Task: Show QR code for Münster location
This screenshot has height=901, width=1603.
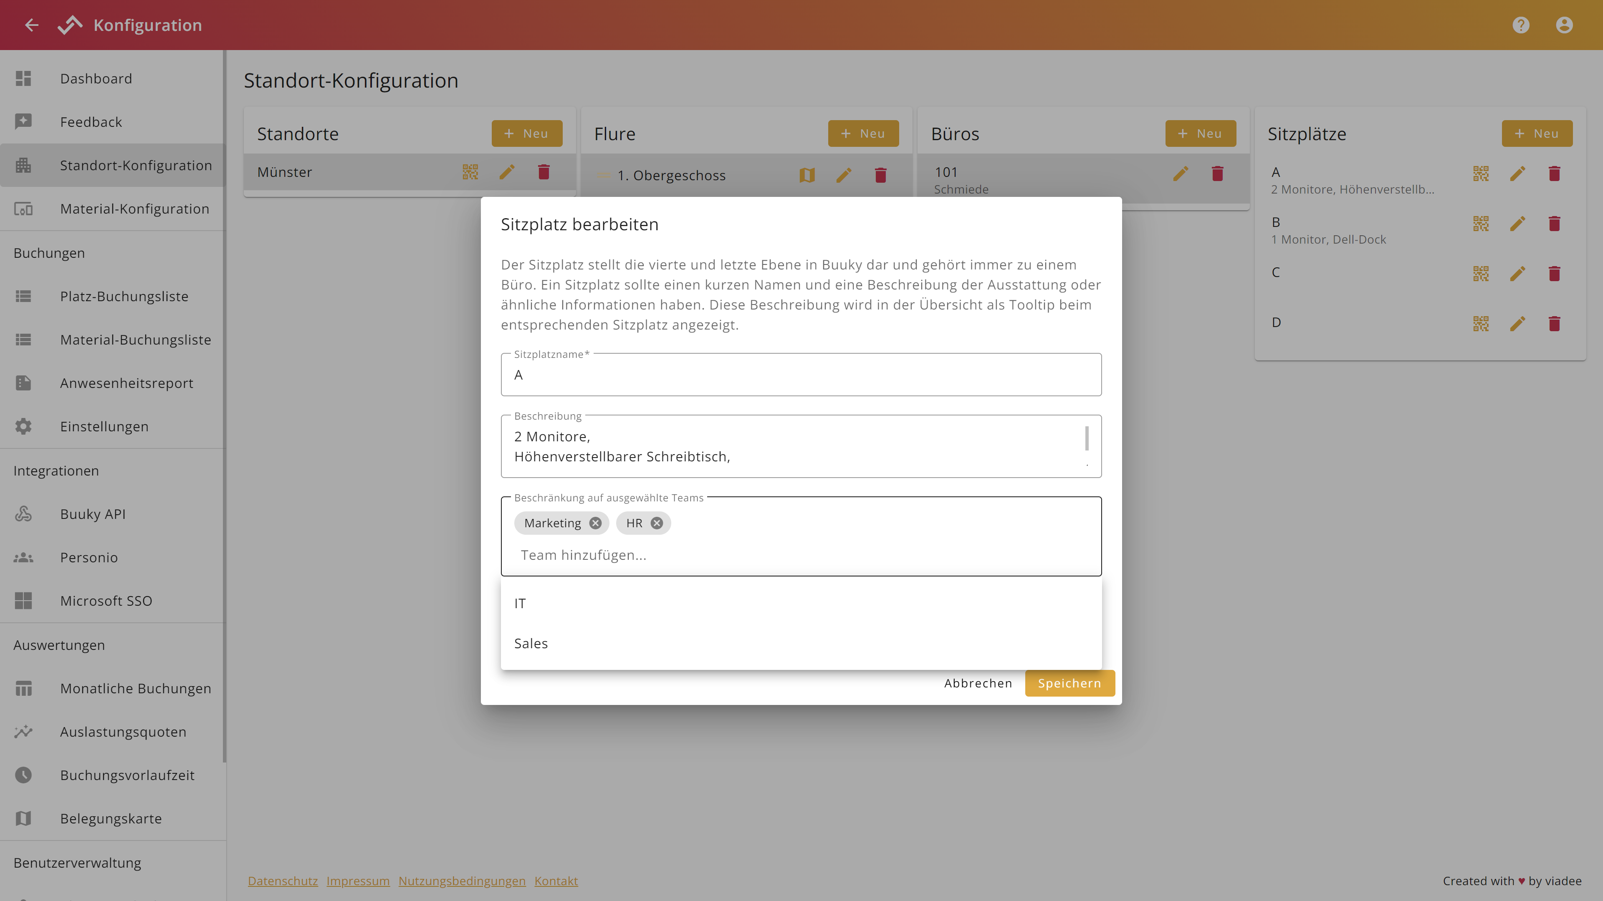Action: pos(470,171)
